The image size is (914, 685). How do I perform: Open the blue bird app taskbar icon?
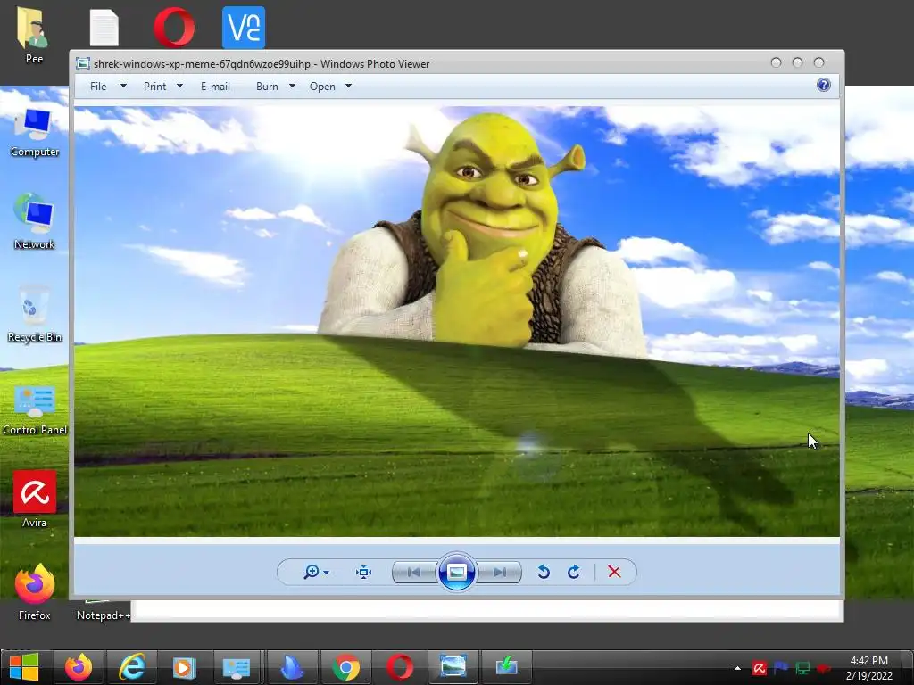tap(292, 667)
